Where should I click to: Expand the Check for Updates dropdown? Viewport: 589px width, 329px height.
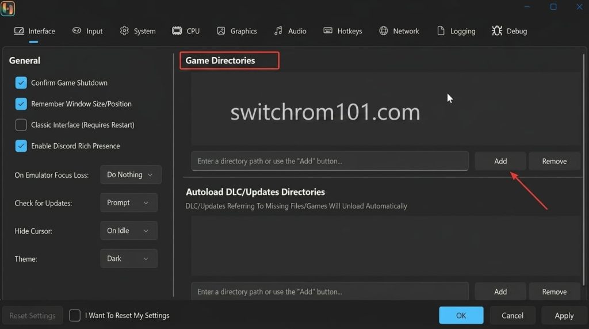pos(128,203)
